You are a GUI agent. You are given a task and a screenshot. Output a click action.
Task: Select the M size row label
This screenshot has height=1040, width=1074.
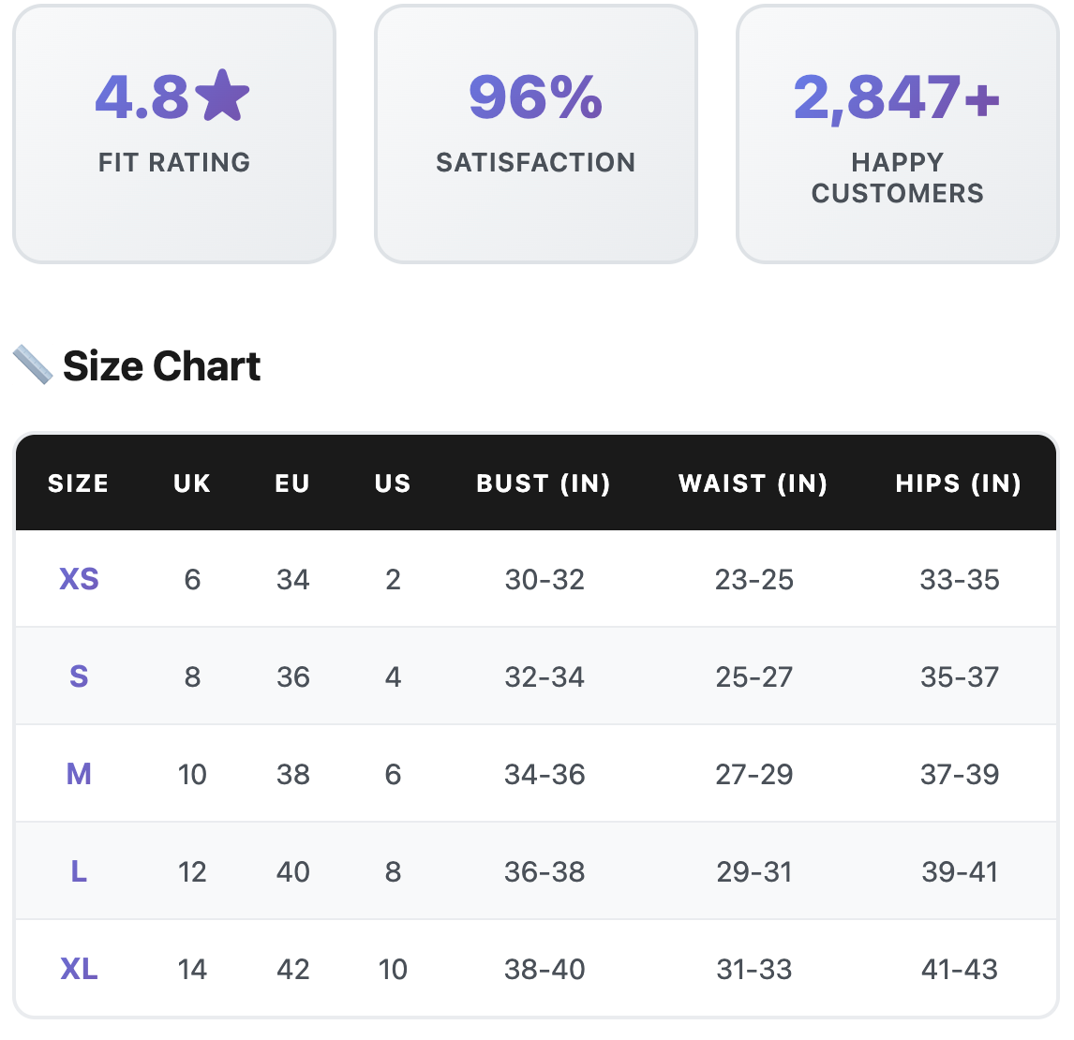coord(79,774)
